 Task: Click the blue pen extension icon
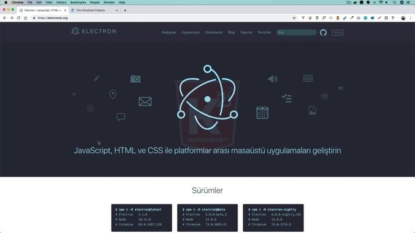[x=344, y=18]
